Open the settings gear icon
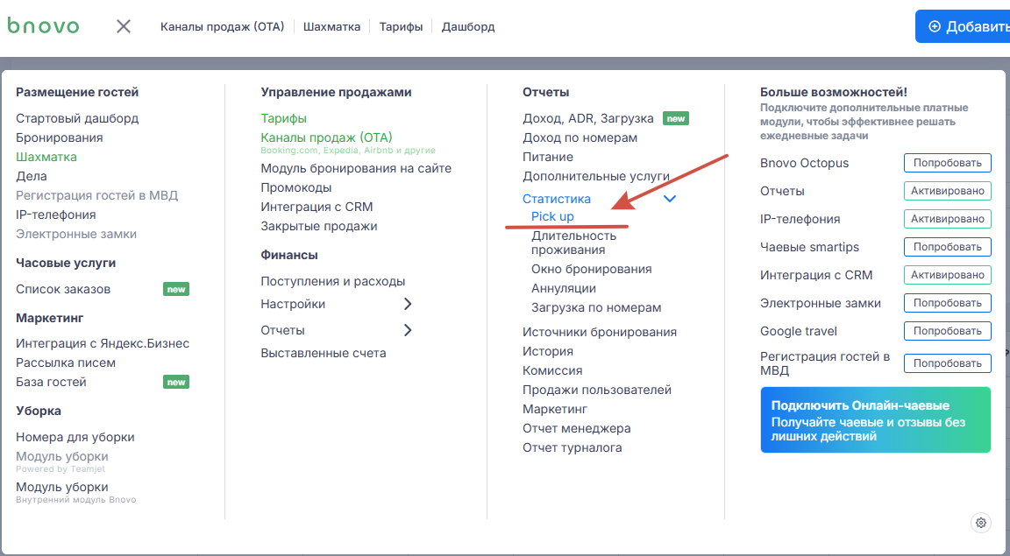 (x=981, y=523)
